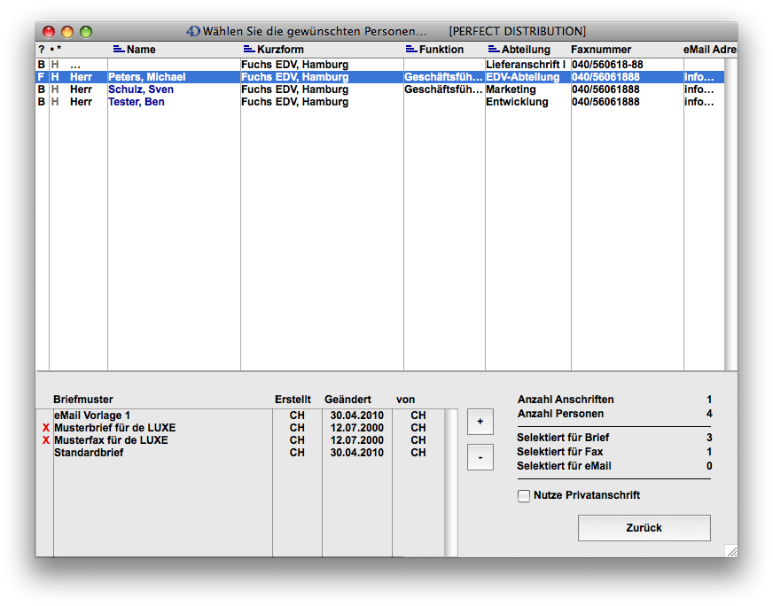Click the sort icon beside Name column

click(118, 50)
